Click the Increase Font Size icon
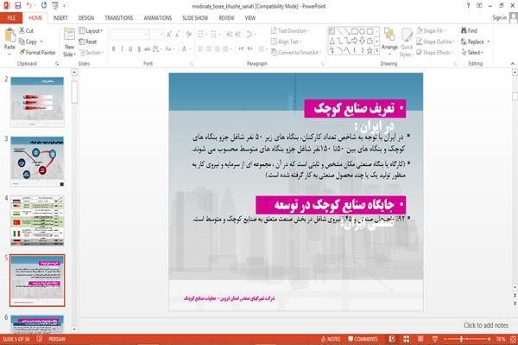518x345 pixels. 169,34
